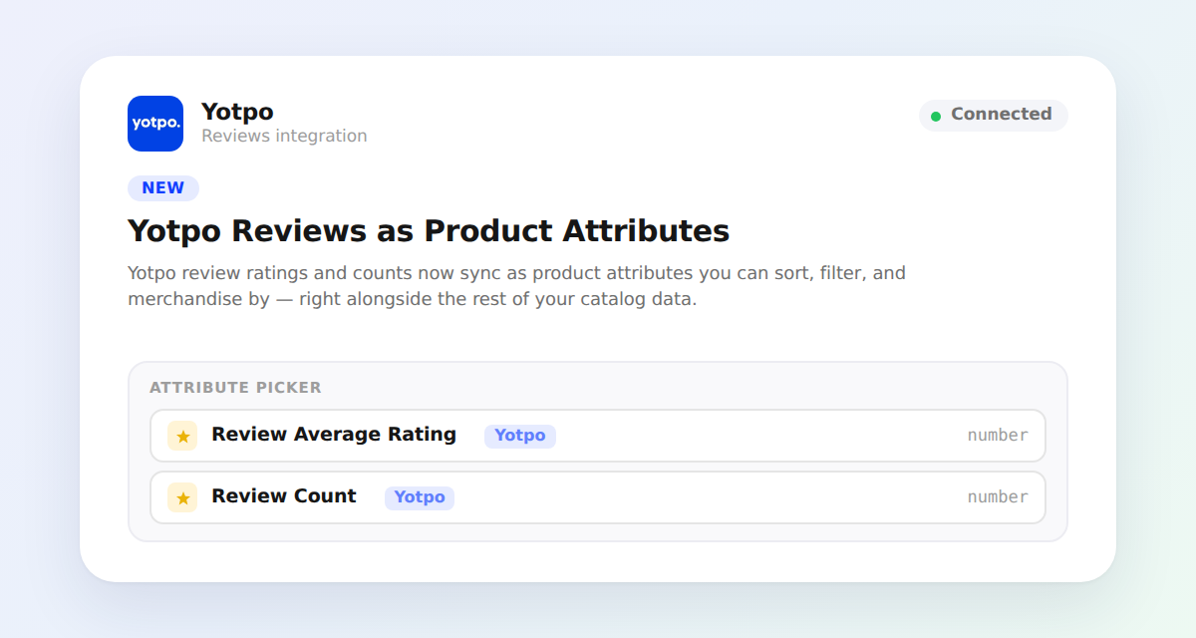Image resolution: width=1196 pixels, height=638 pixels.
Task: Click the Yotpo tag next to Review Average Rating
Action: tap(520, 436)
